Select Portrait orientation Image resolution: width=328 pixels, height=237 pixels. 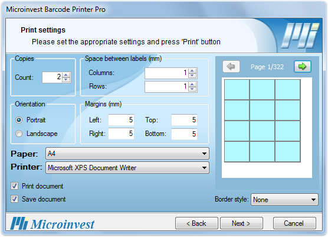click(x=19, y=120)
